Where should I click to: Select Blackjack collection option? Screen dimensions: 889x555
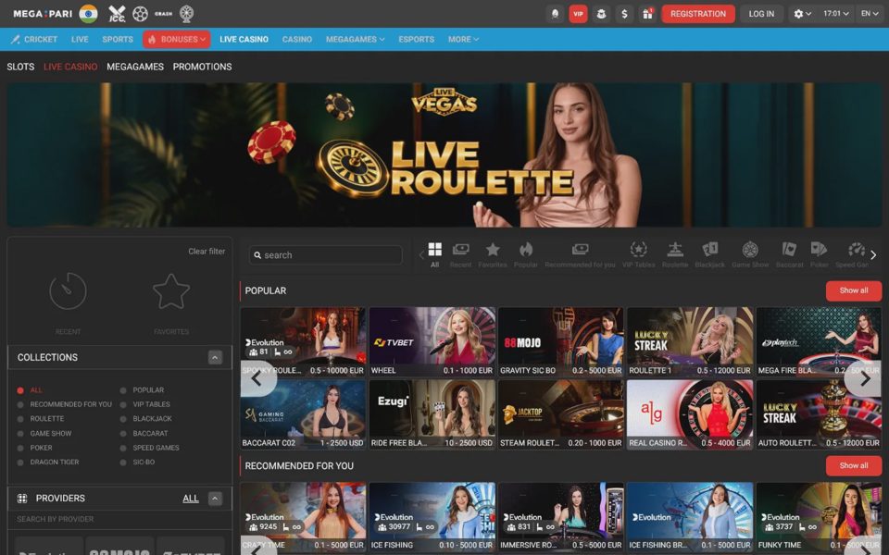click(x=145, y=418)
